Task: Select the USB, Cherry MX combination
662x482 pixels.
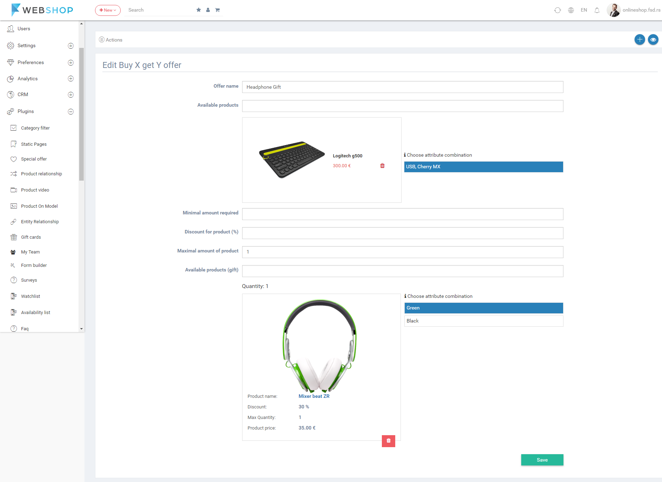Action: pyautogui.click(x=484, y=167)
